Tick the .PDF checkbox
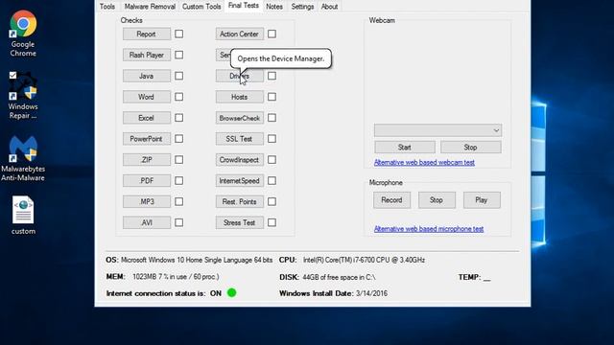 [x=179, y=181]
